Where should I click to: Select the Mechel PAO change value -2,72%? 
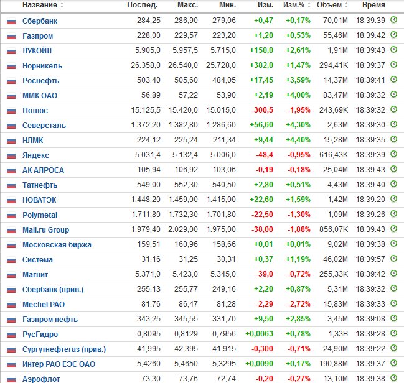pos(299,304)
